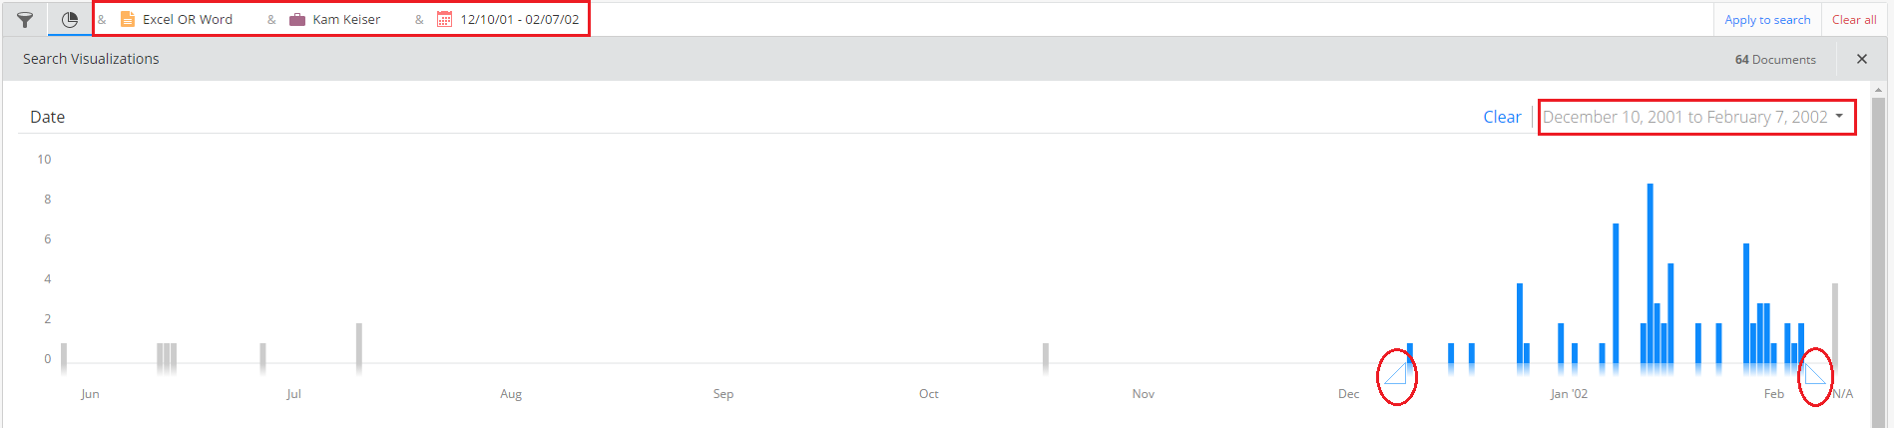1894x428 pixels.
Task: Open the filter funnel tab
Action: click(25, 19)
